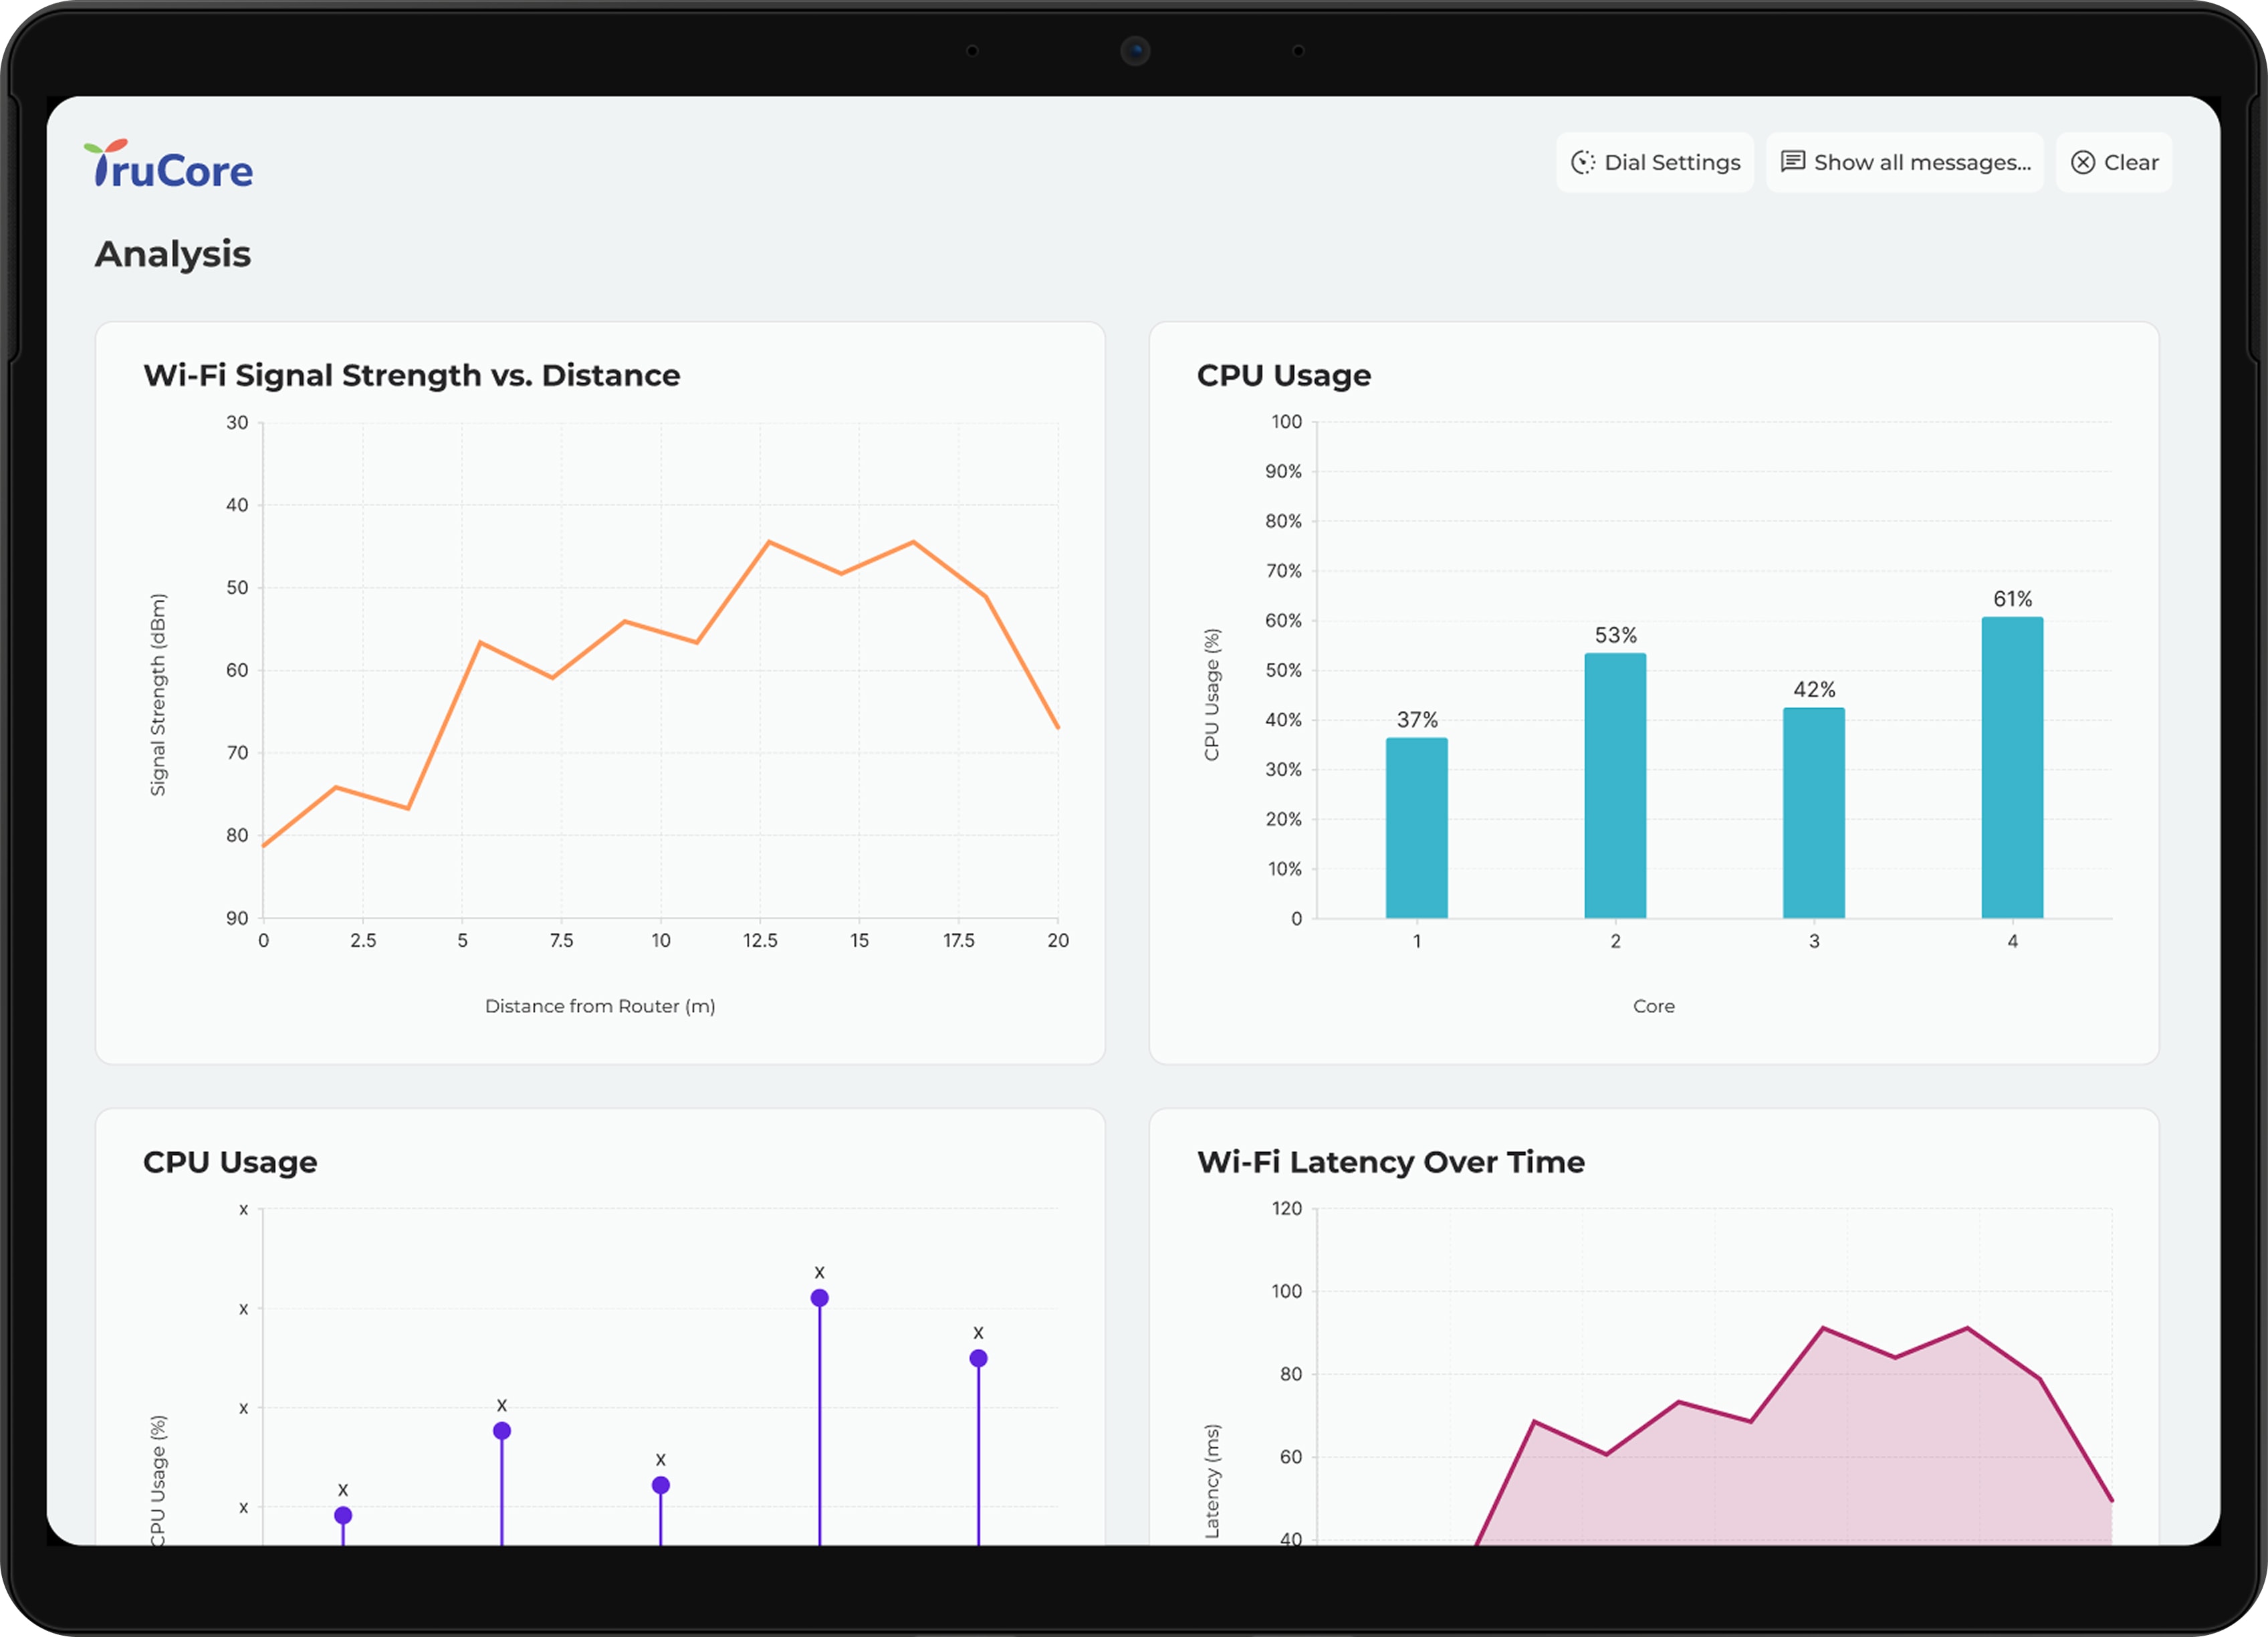Click the Wi-Fi Signal Strength chart title
The image size is (2268, 1637).
click(411, 375)
